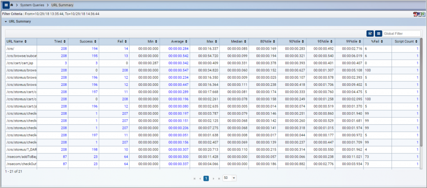Select Median value 00:00:00.331
The height and width of the screenshot is (188, 427).
(x=237, y=63)
